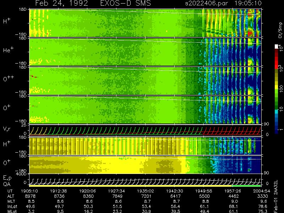
Task: Click the altitude value '3330'
Action: (x=263, y=196)
